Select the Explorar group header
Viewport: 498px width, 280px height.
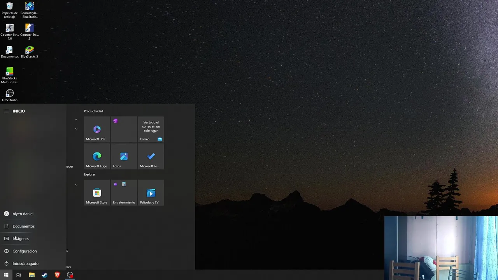[x=89, y=175]
